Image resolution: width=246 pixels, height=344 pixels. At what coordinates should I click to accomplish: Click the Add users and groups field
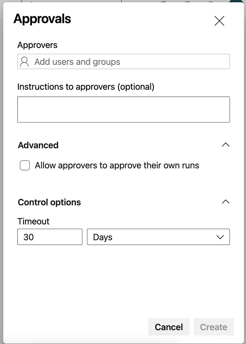point(124,62)
